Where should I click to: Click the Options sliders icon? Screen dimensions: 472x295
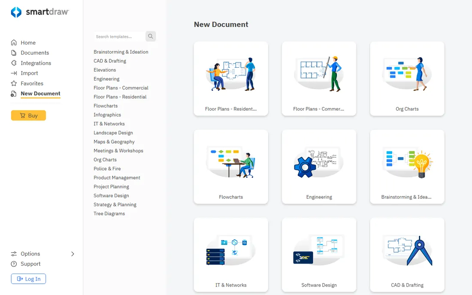pos(14,254)
